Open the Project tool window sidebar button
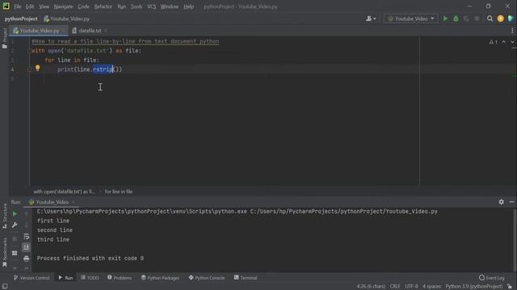Screen dimensions: 517x290 (5, 38)
